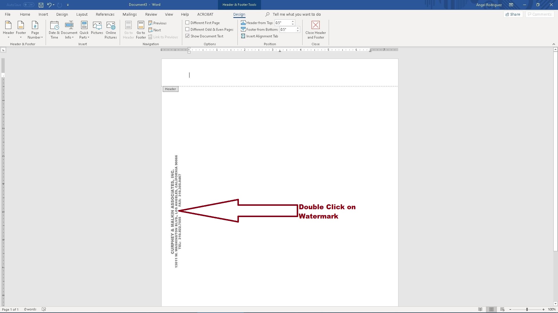This screenshot has height=313, width=558.
Task: Check Different Odd & Even Pages
Action: [x=187, y=29]
